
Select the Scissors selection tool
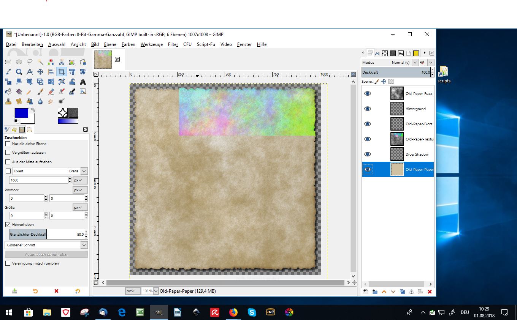(62, 62)
